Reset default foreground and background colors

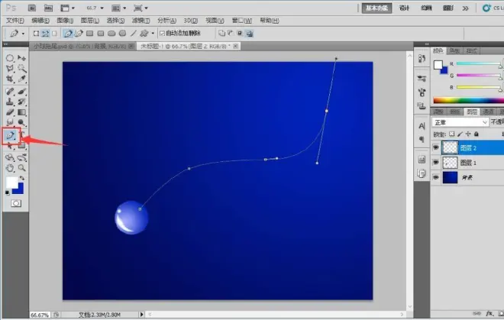coord(8,192)
